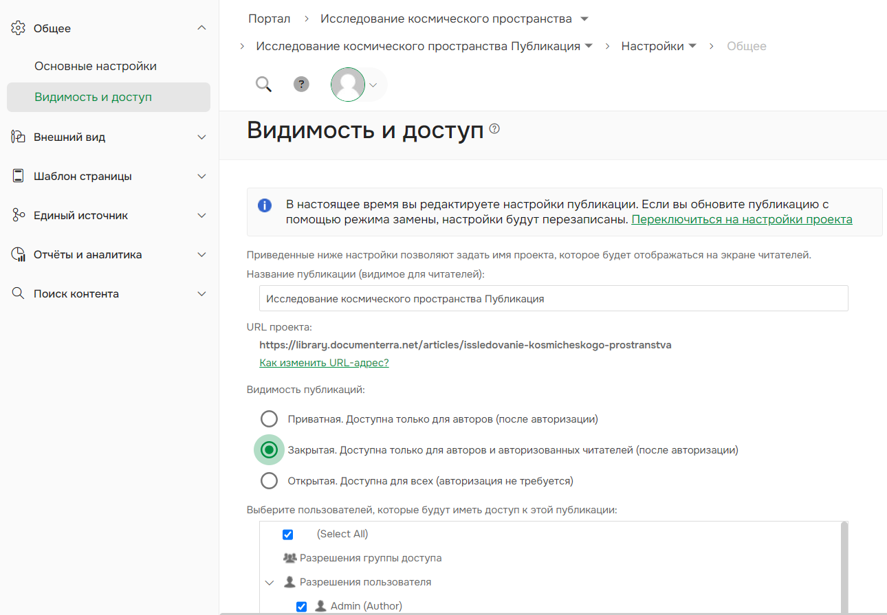Open the Настройки breadcrumb dropdown
The height and width of the screenshot is (615, 887).
692,46
